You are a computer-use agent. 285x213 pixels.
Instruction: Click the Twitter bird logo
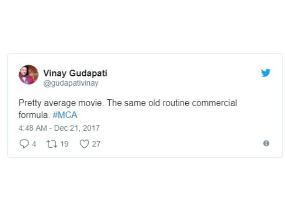(266, 73)
